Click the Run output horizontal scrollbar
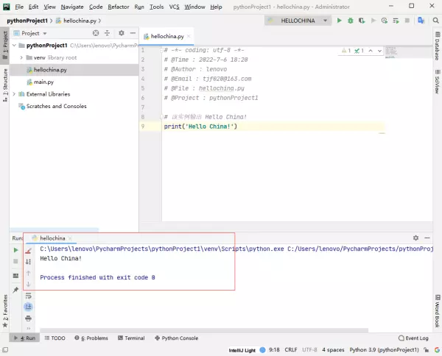The image size is (442, 356). [x=204, y=330]
